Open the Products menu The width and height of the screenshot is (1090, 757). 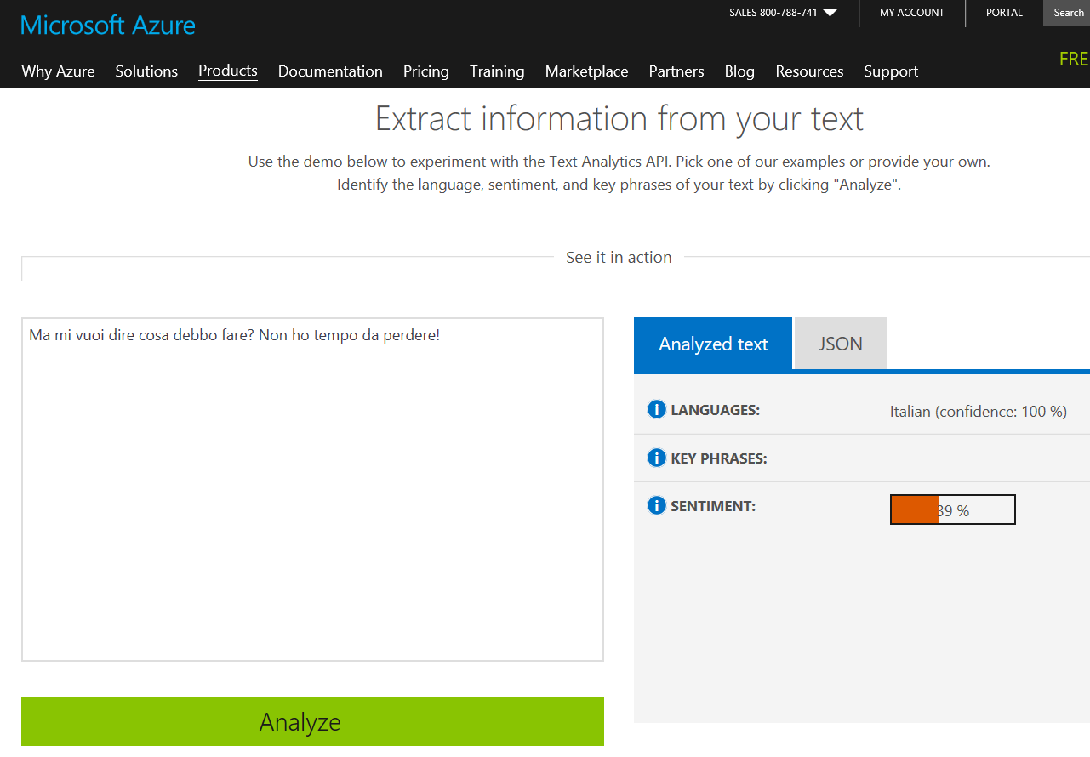pyautogui.click(x=227, y=71)
